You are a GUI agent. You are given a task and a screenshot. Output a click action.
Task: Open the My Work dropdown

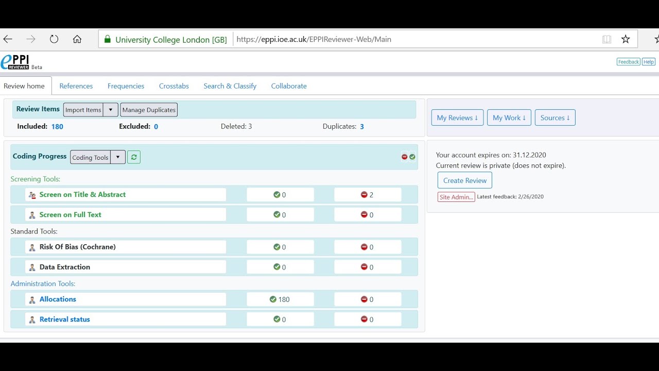509,117
